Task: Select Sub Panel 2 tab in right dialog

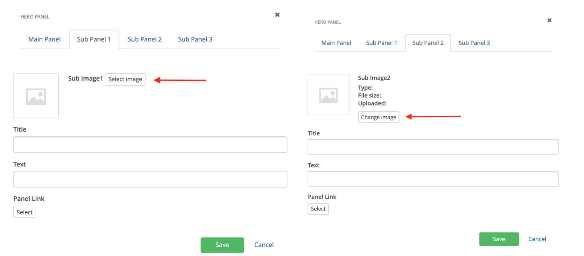Action: [x=428, y=43]
